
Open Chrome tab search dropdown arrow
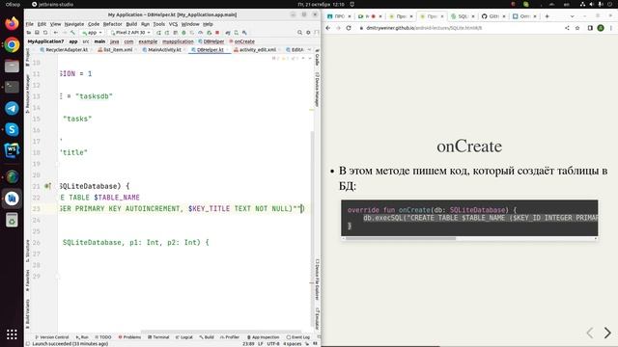[573, 16]
